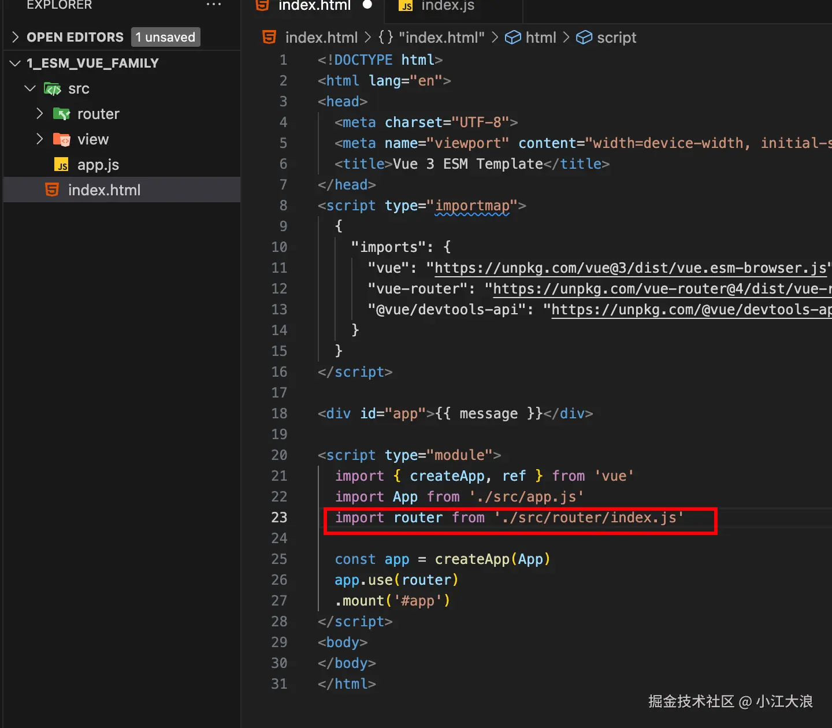Collapse the 1_ESM_VUE_FAMILY root folder
The width and height of the screenshot is (832, 728).
pyautogui.click(x=16, y=63)
